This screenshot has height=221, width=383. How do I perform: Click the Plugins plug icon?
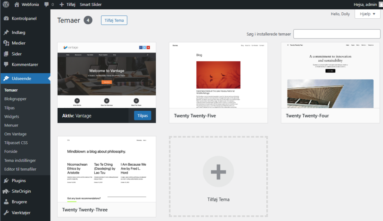point(6,181)
